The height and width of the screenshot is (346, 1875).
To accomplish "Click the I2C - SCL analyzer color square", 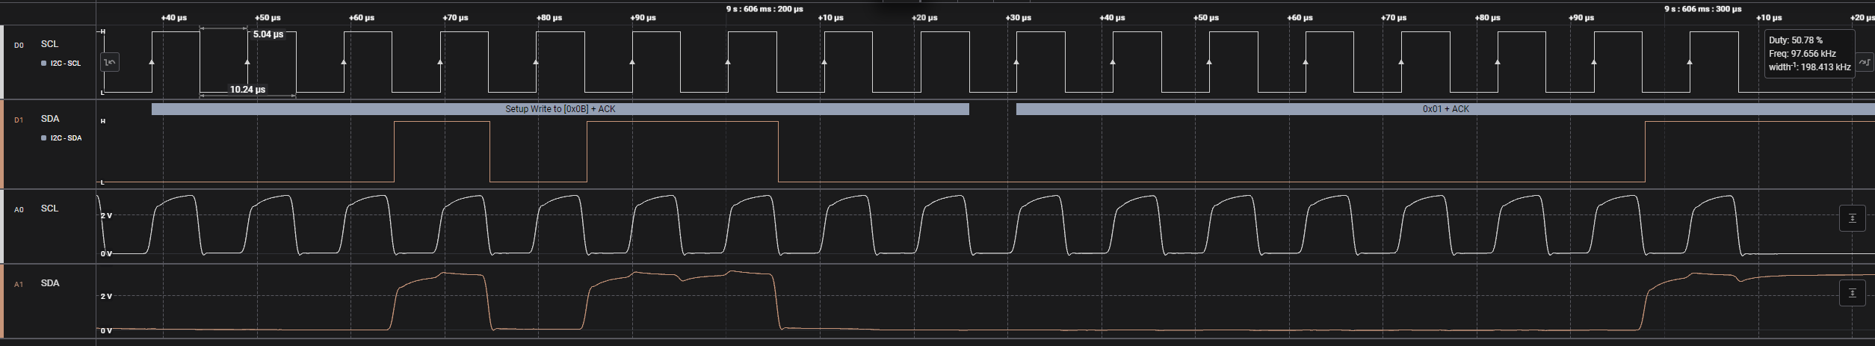I will [43, 64].
